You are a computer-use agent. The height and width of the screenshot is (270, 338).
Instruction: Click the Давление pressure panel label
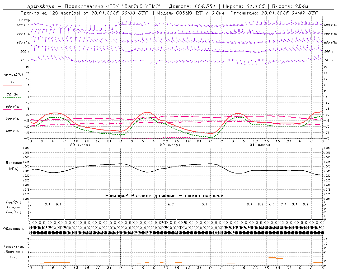point(14,163)
